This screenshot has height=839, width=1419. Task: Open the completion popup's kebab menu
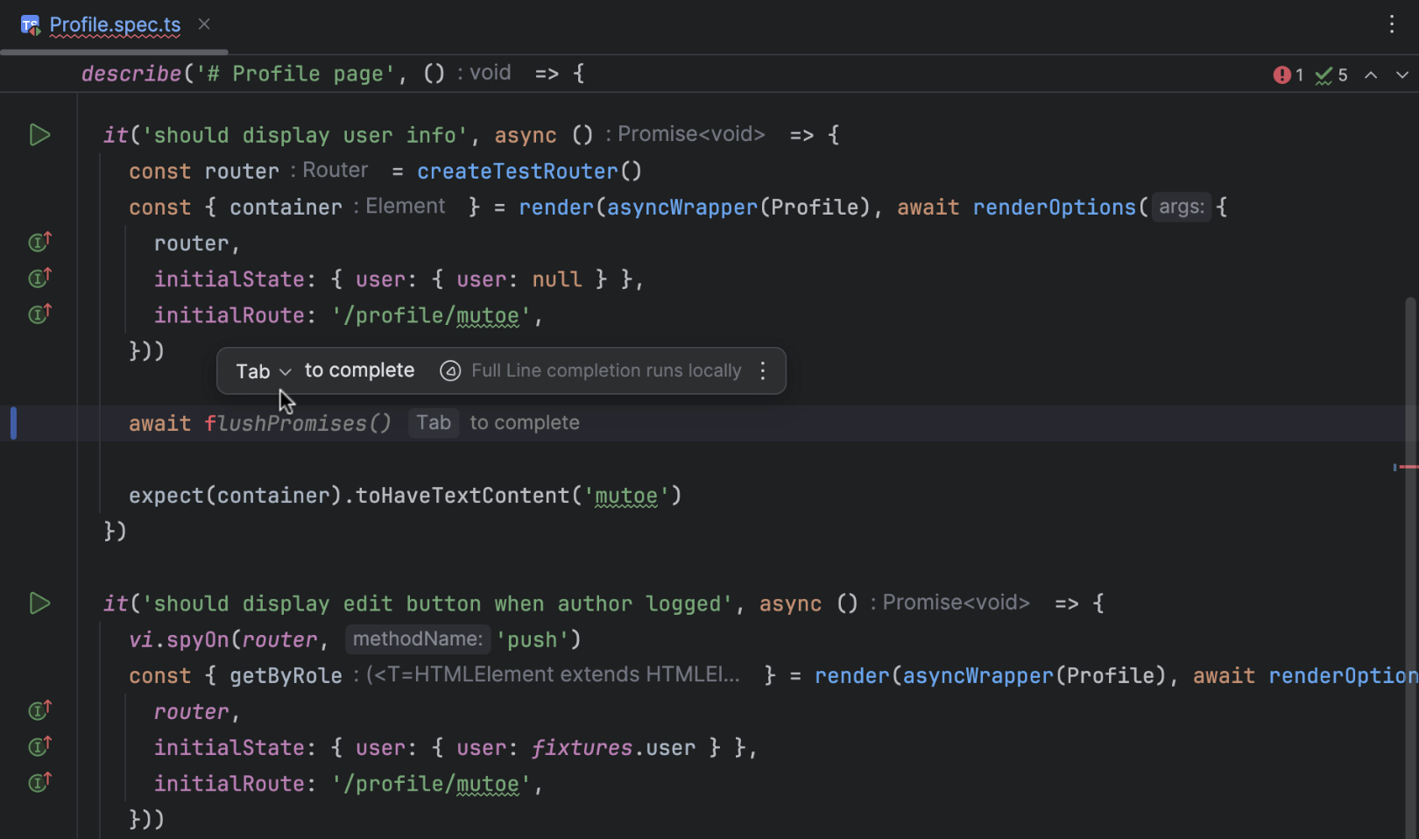click(x=762, y=370)
